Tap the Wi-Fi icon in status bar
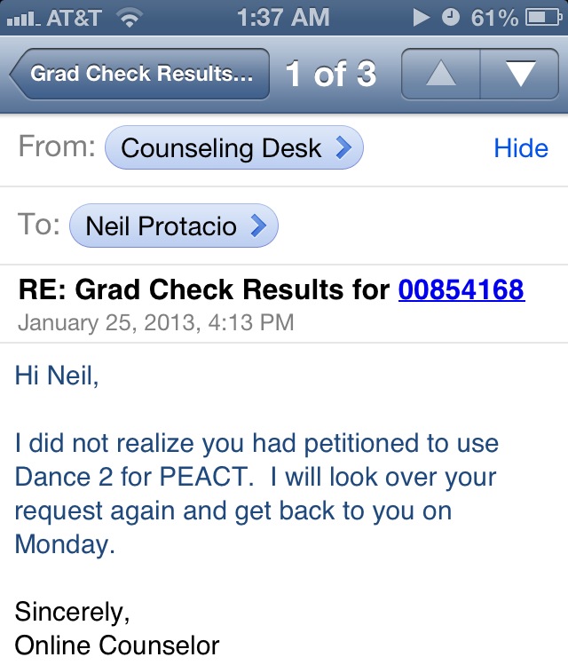Image resolution: width=568 pixels, height=665 pixels. pyautogui.click(x=131, y=17)
